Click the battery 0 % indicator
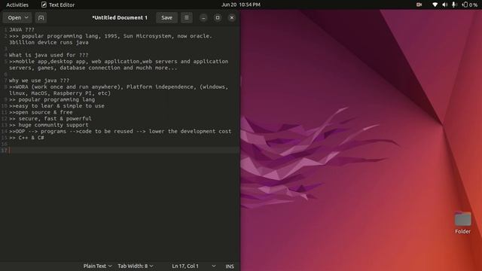This screenshot has width=482, height=271. pos(470,5)
